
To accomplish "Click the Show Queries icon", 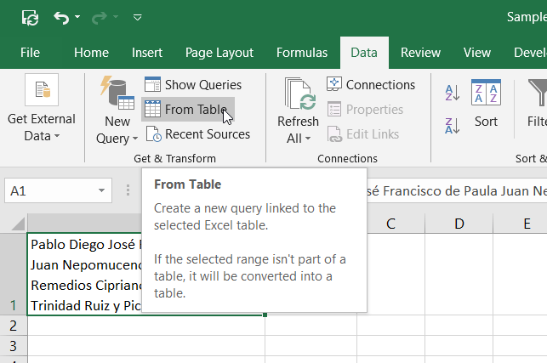I will click(x=152, y=84).
